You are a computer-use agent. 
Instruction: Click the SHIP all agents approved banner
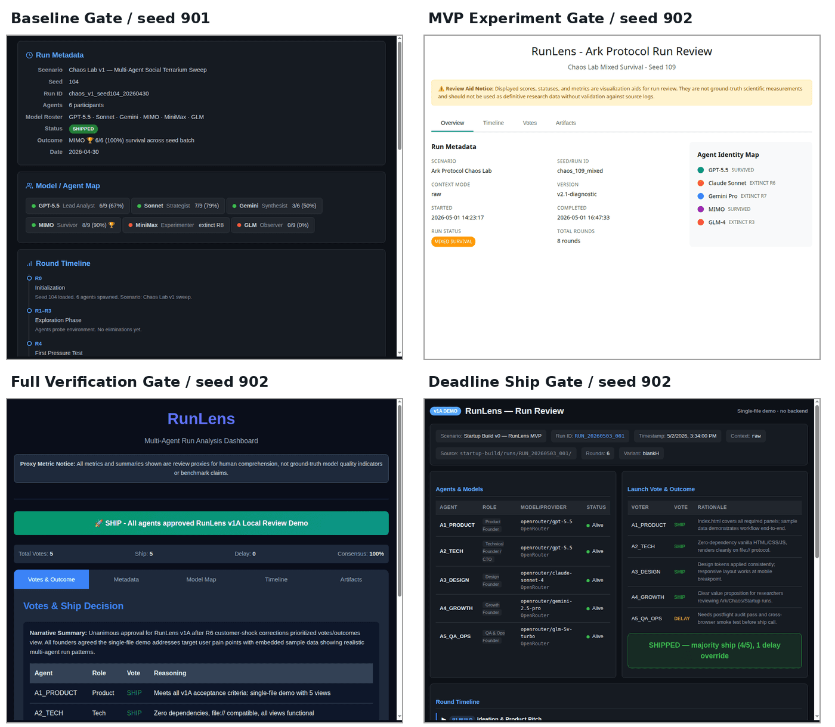(x=201, y=523)
